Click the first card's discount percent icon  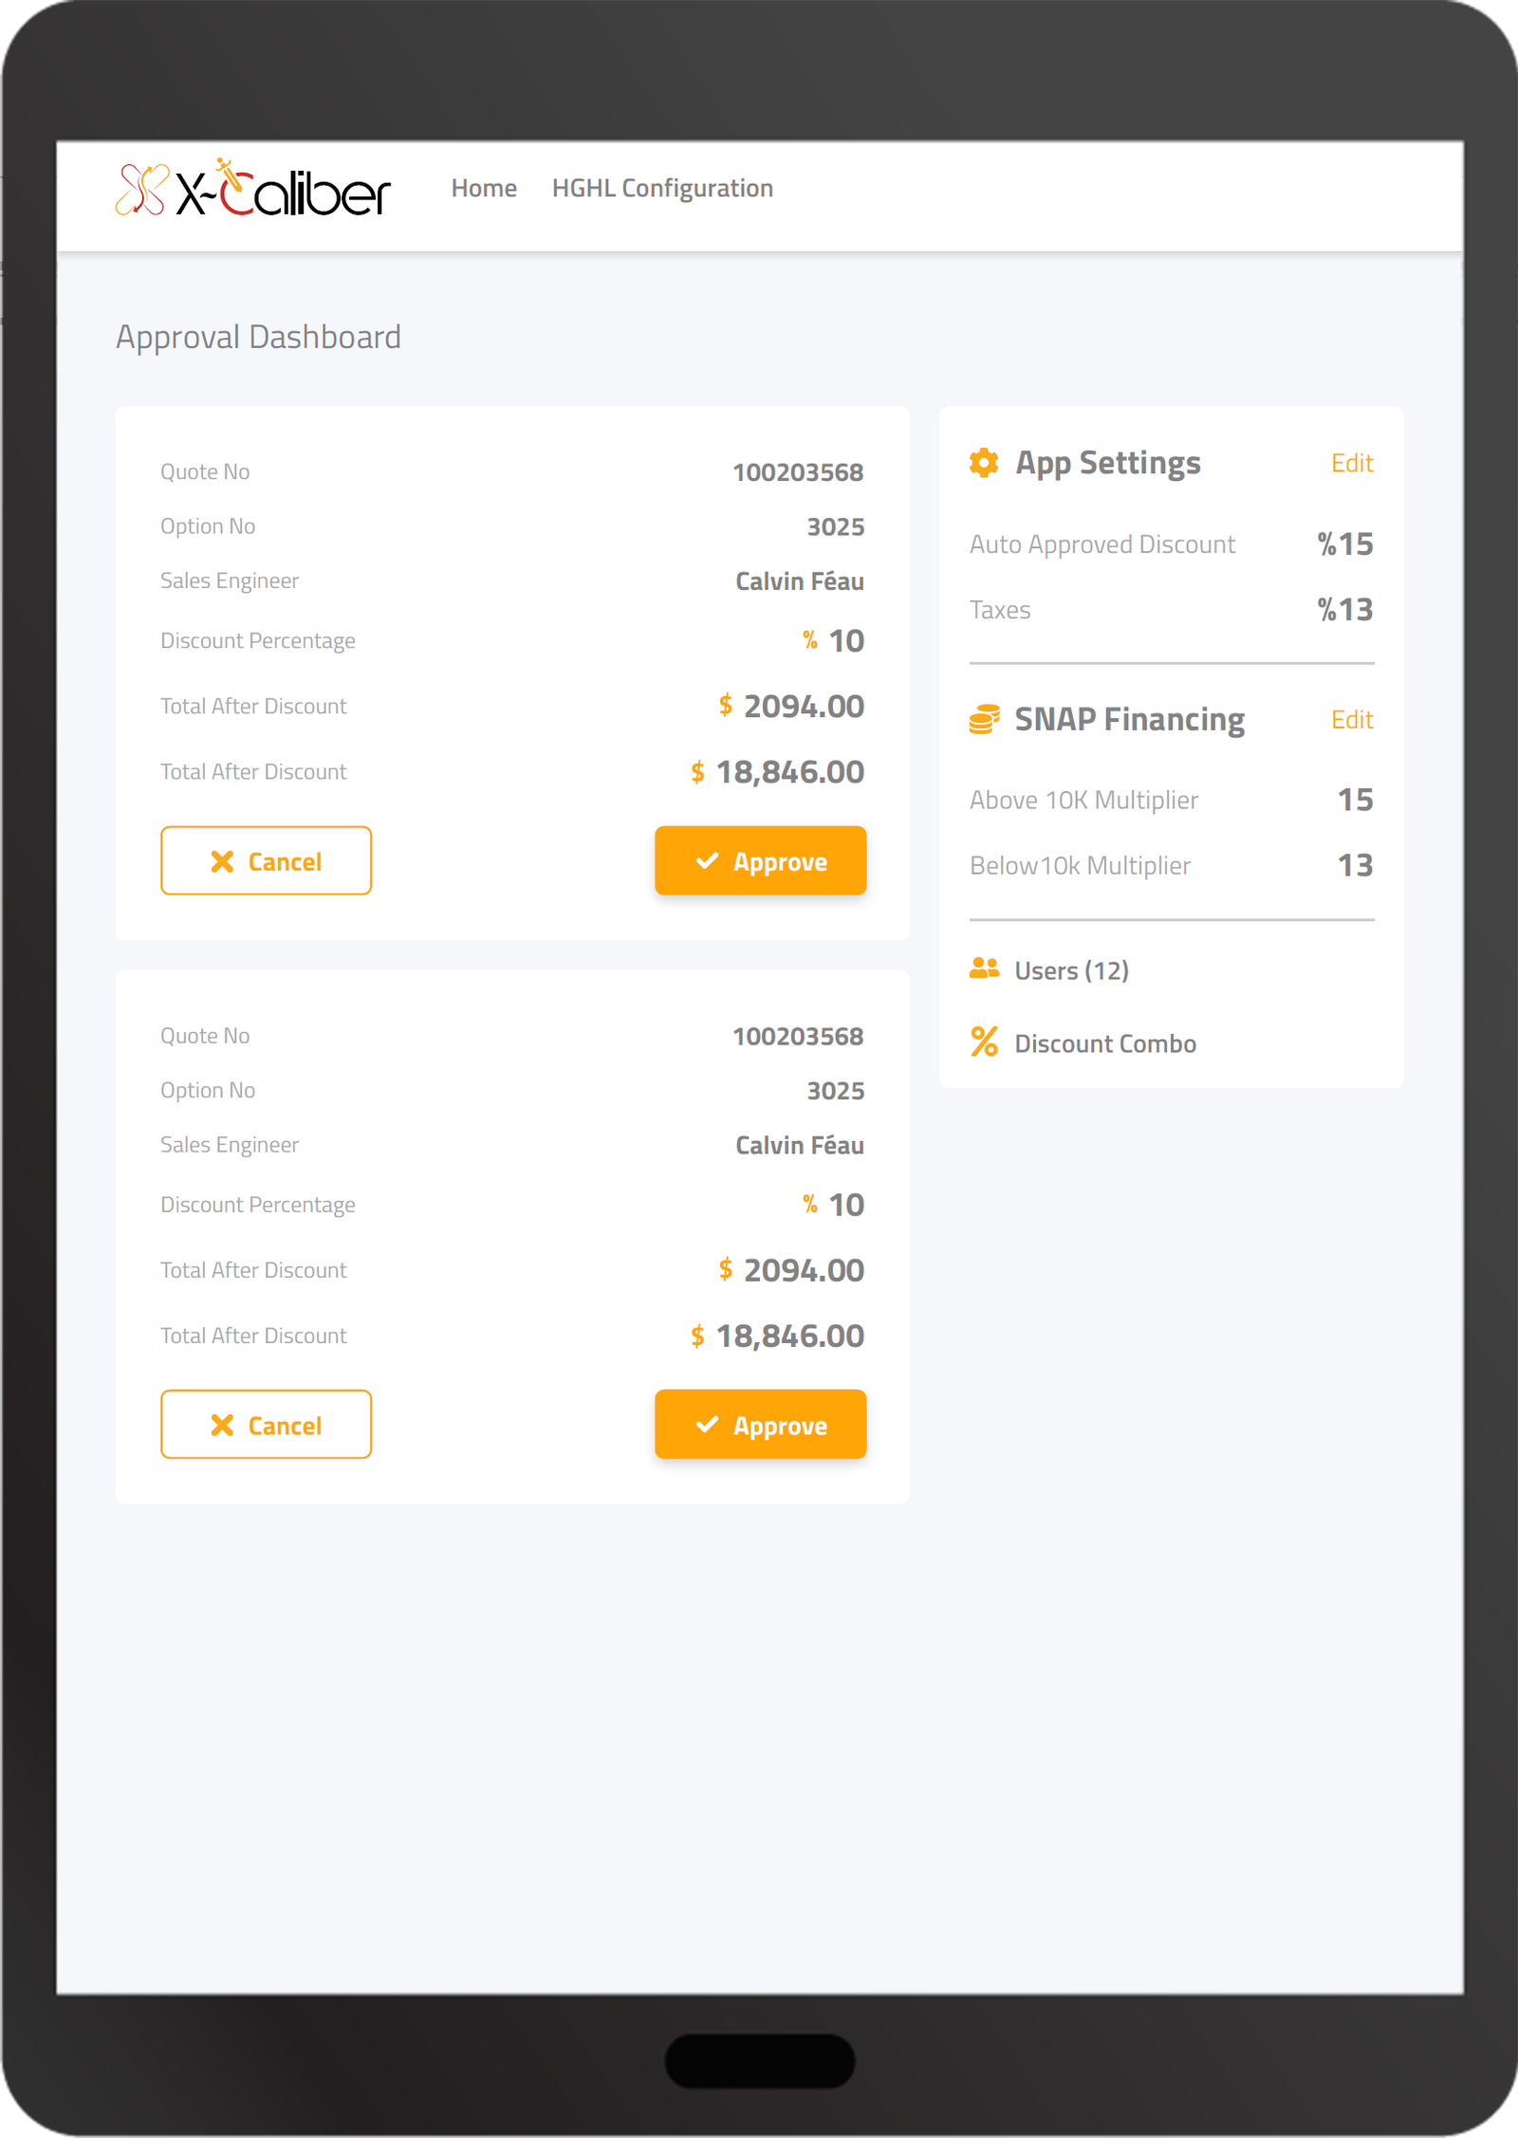point(809,641)
